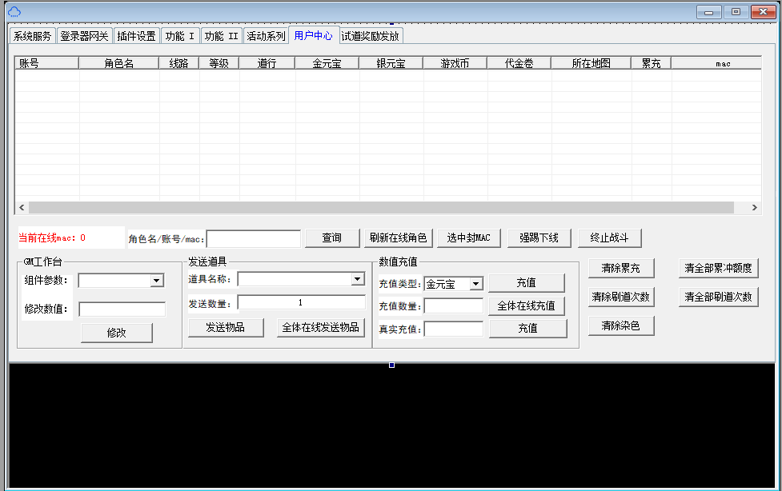
Task: Focus the 角色名/账号/mac search field
Action: tap(254, 238)
